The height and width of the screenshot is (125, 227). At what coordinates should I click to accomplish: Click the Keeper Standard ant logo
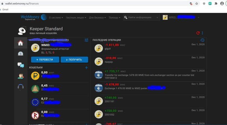(x=22, y=31)
